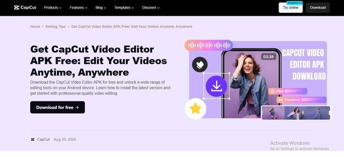Click the Get CapCut Video Editor headline
This screenshot has width=344, height=157.
[98, 60]
